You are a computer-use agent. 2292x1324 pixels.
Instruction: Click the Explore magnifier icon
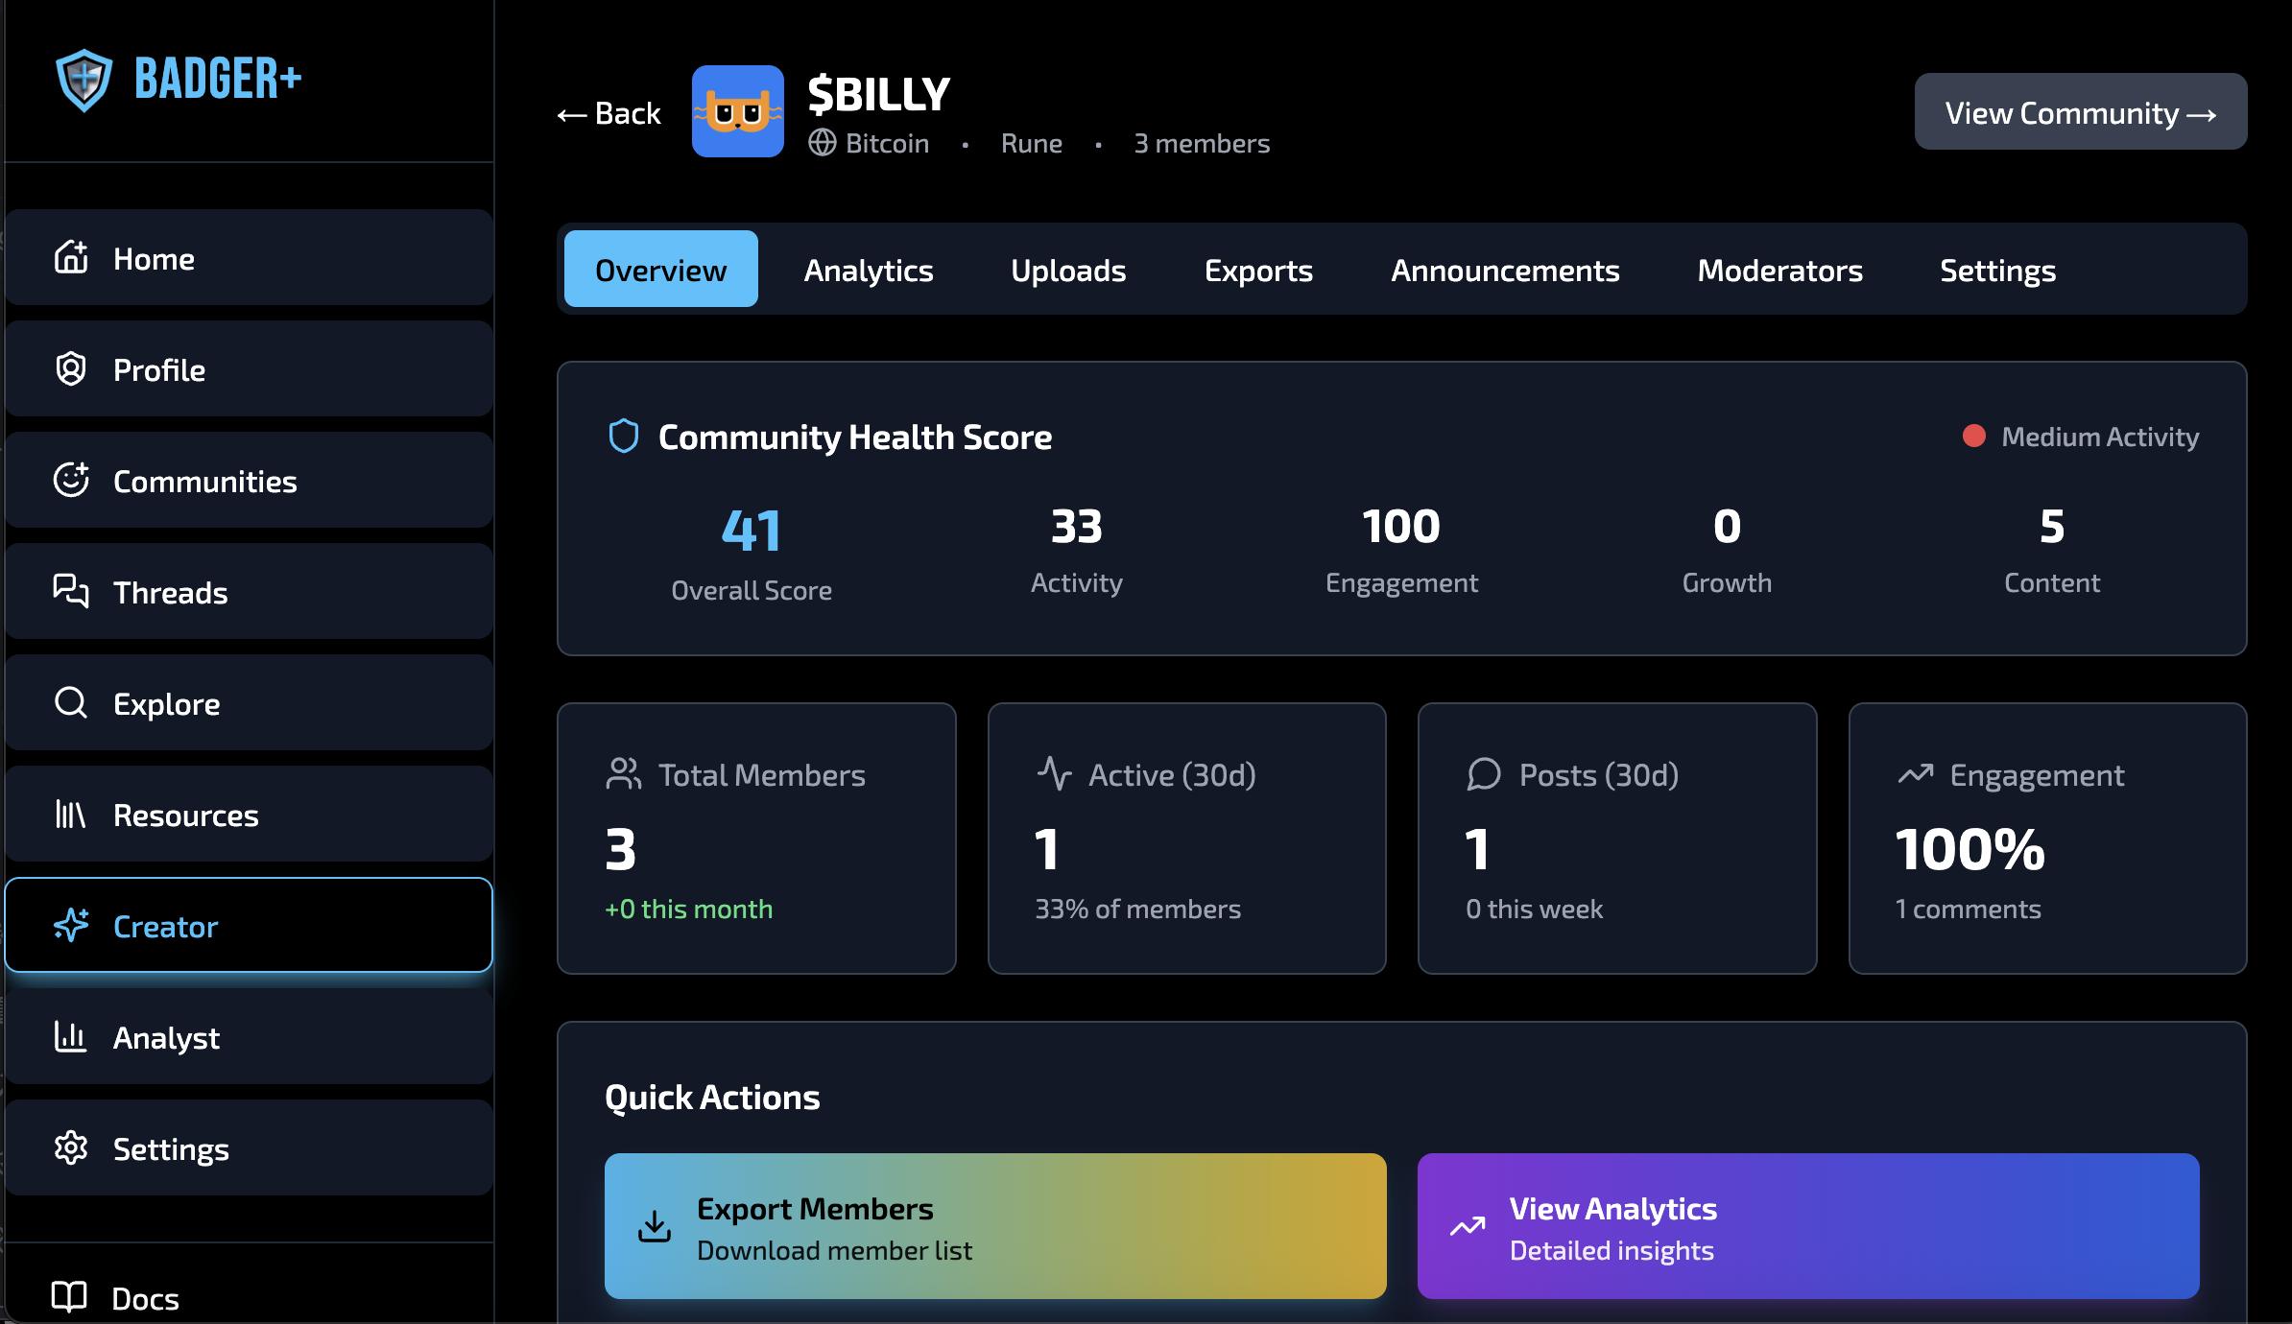pos(71,703)
